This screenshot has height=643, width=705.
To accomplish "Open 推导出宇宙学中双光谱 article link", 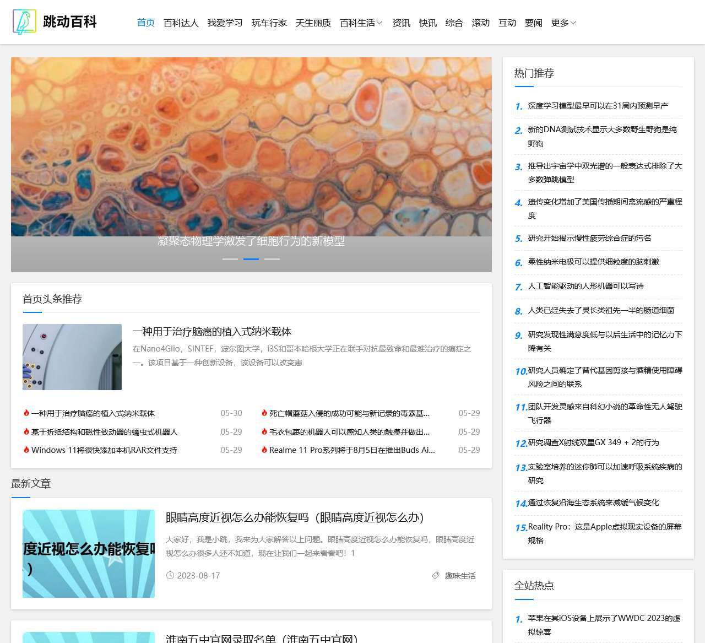I will (605, 172).
